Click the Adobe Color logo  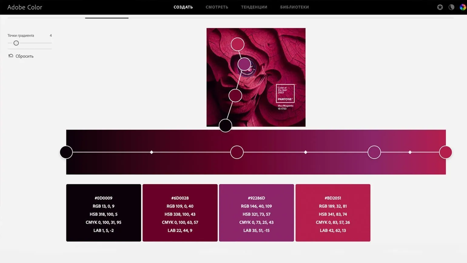25,7
